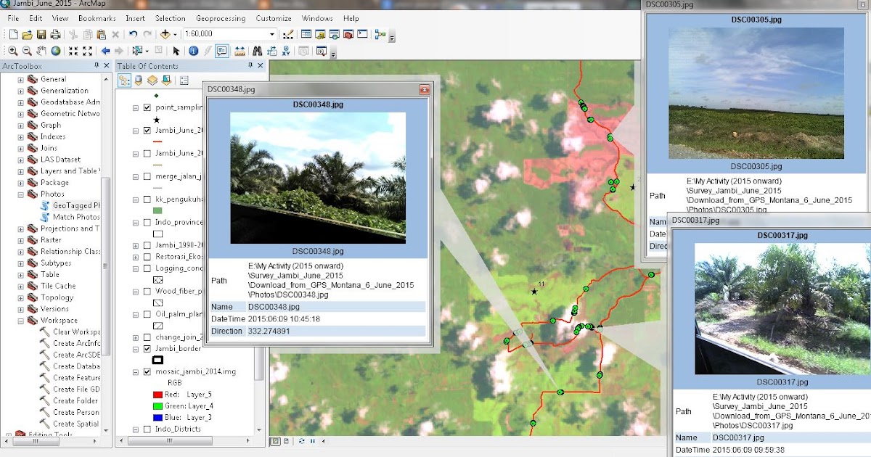Click the Go To XY tool
This screenshot has width=871, height=457.
(x=286, y=51)
